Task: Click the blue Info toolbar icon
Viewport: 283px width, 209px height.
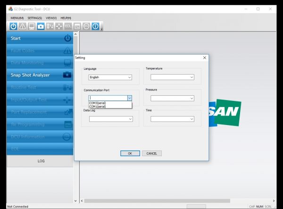Action: (95, 26)
